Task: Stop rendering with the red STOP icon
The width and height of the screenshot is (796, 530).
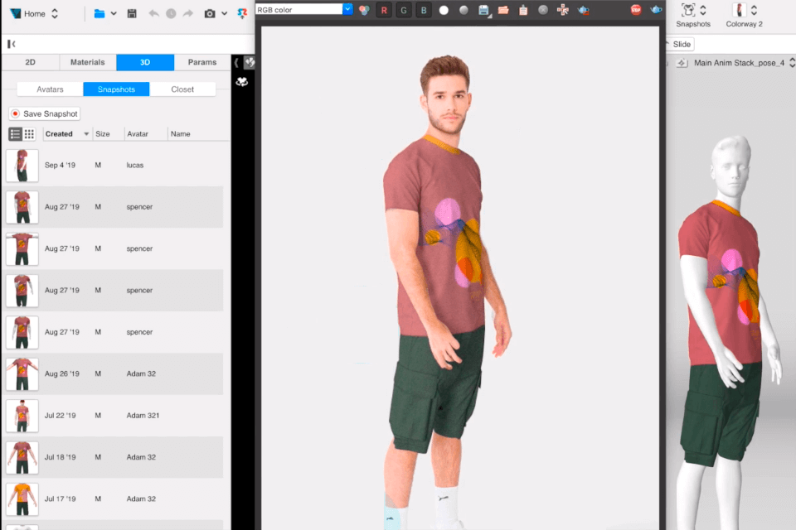Action: click(x=636, y=10)
